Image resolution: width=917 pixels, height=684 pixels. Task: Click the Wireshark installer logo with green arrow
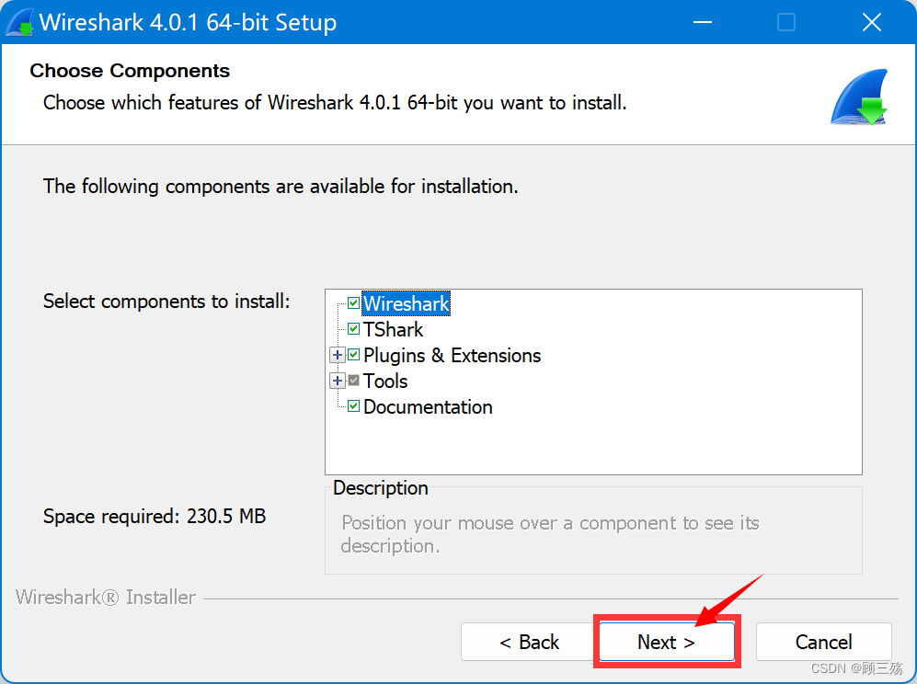(859, 97)
